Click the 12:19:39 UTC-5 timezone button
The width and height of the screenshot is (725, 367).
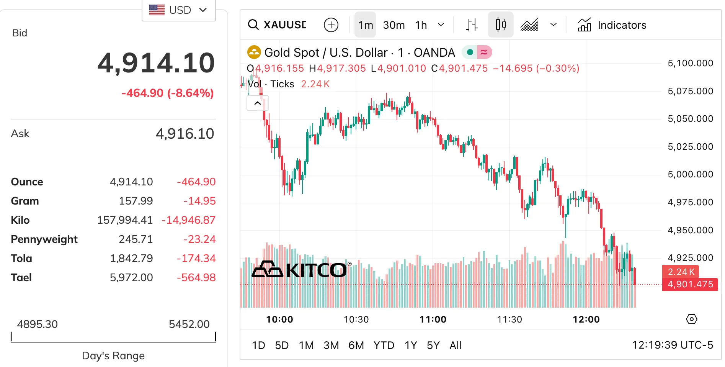(672, 345)
